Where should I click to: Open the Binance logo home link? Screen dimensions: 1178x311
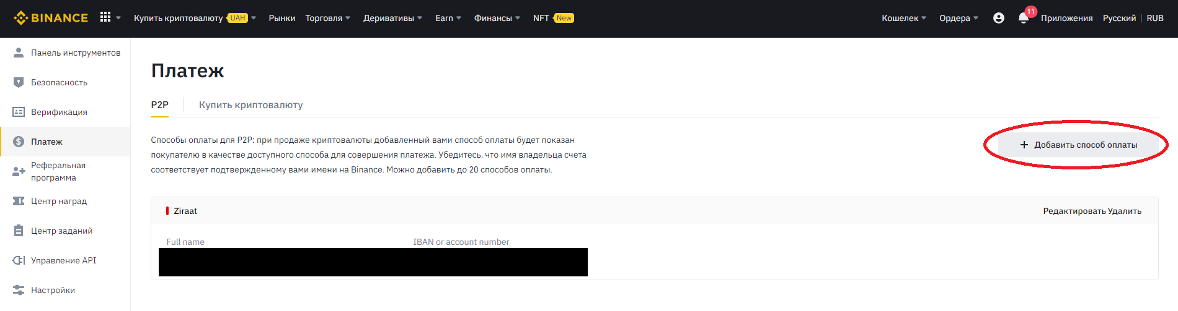click(x=51, y=18)
